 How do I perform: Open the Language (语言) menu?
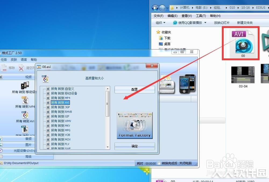(24, 59)
